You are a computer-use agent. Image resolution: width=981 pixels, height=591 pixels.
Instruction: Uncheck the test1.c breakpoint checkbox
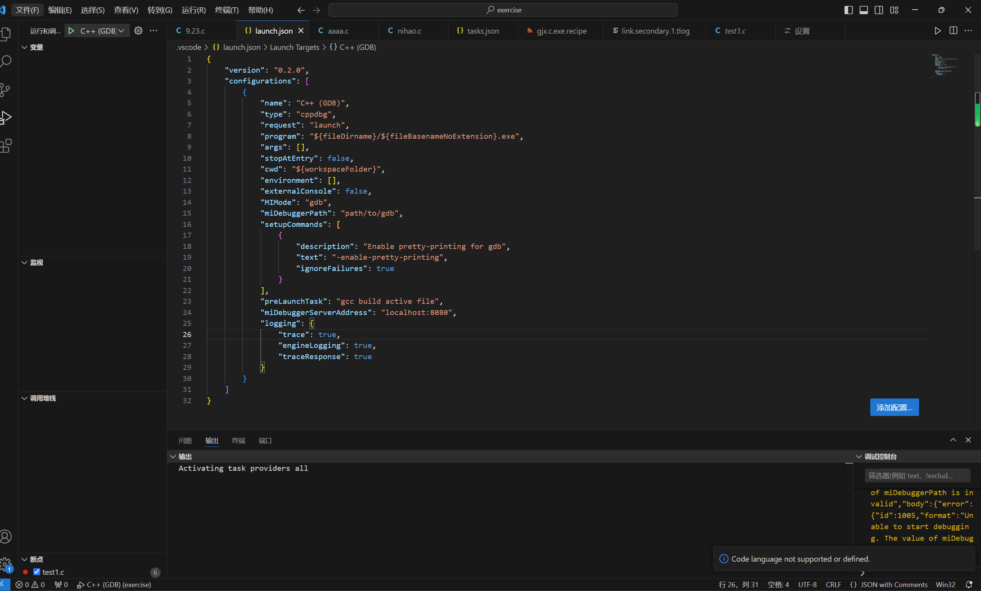37,572
